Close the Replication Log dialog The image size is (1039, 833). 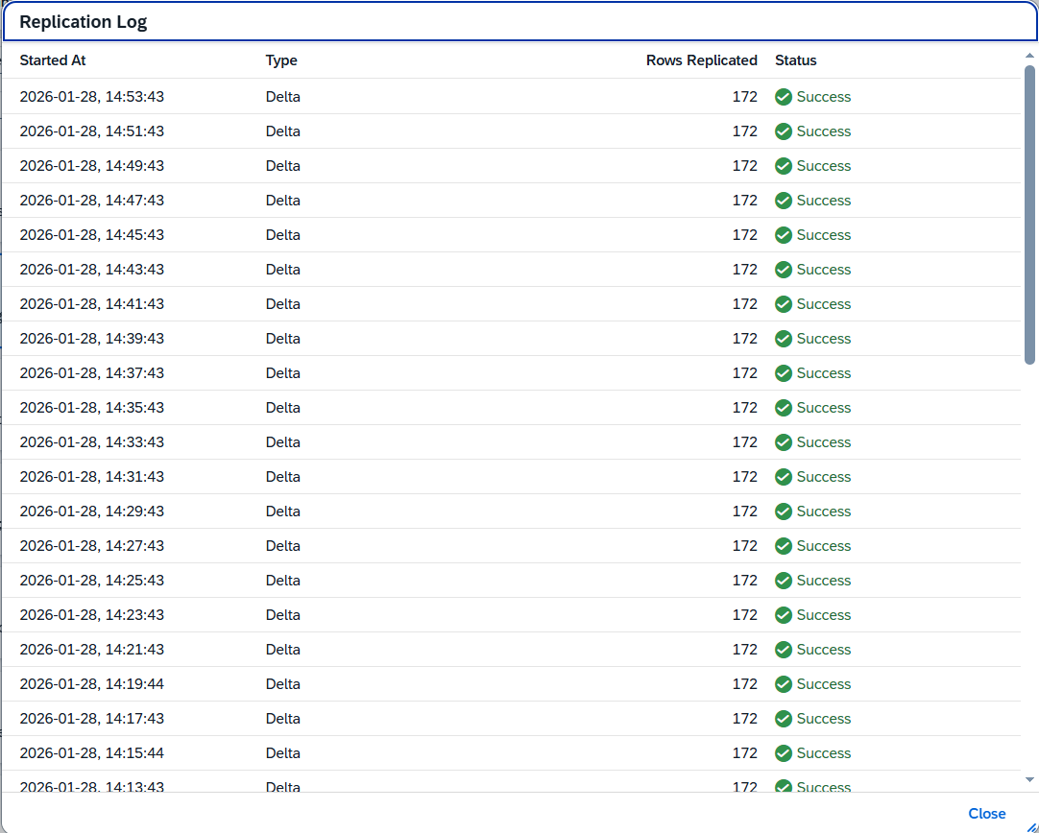[986, 814]
